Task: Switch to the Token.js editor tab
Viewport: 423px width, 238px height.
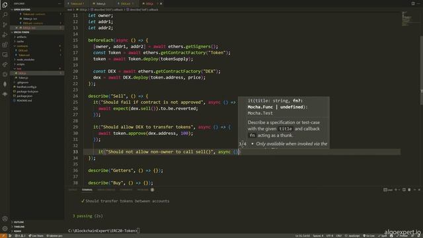Action: pos(100,4)
